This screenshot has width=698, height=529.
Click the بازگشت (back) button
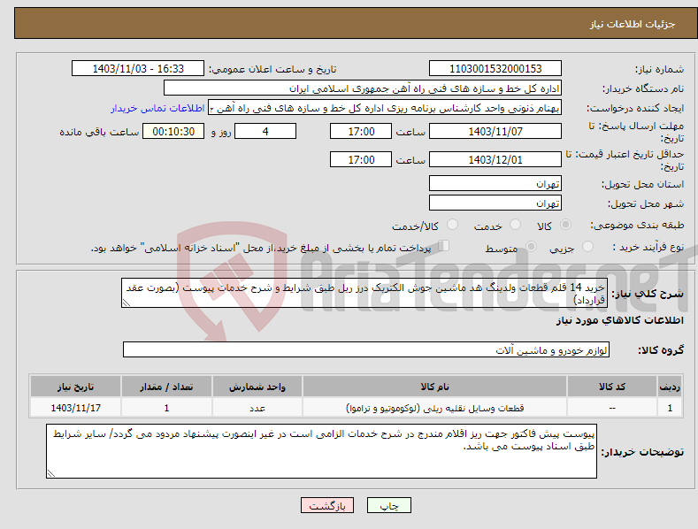click(x=327, y=505)
